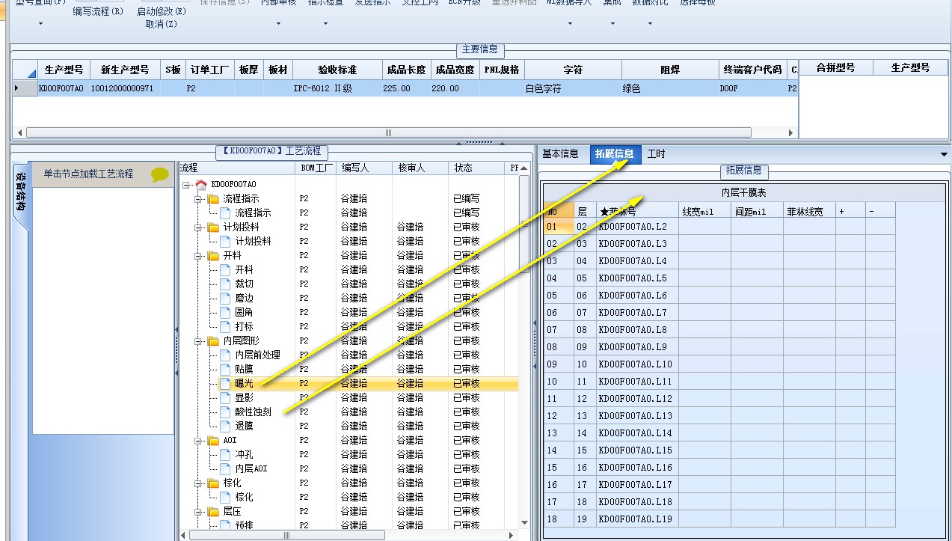Click the 取消(Z) toolbar button
Viewport: 952px width, 541px height.
click(162, 24)
